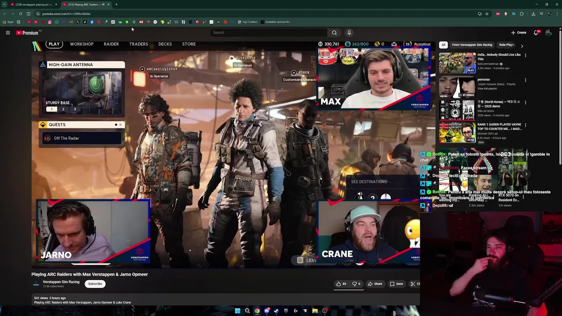Viewport: 562px width, 316px height.
Task: Open File Explorer from the taskbar
Action: 315,311
